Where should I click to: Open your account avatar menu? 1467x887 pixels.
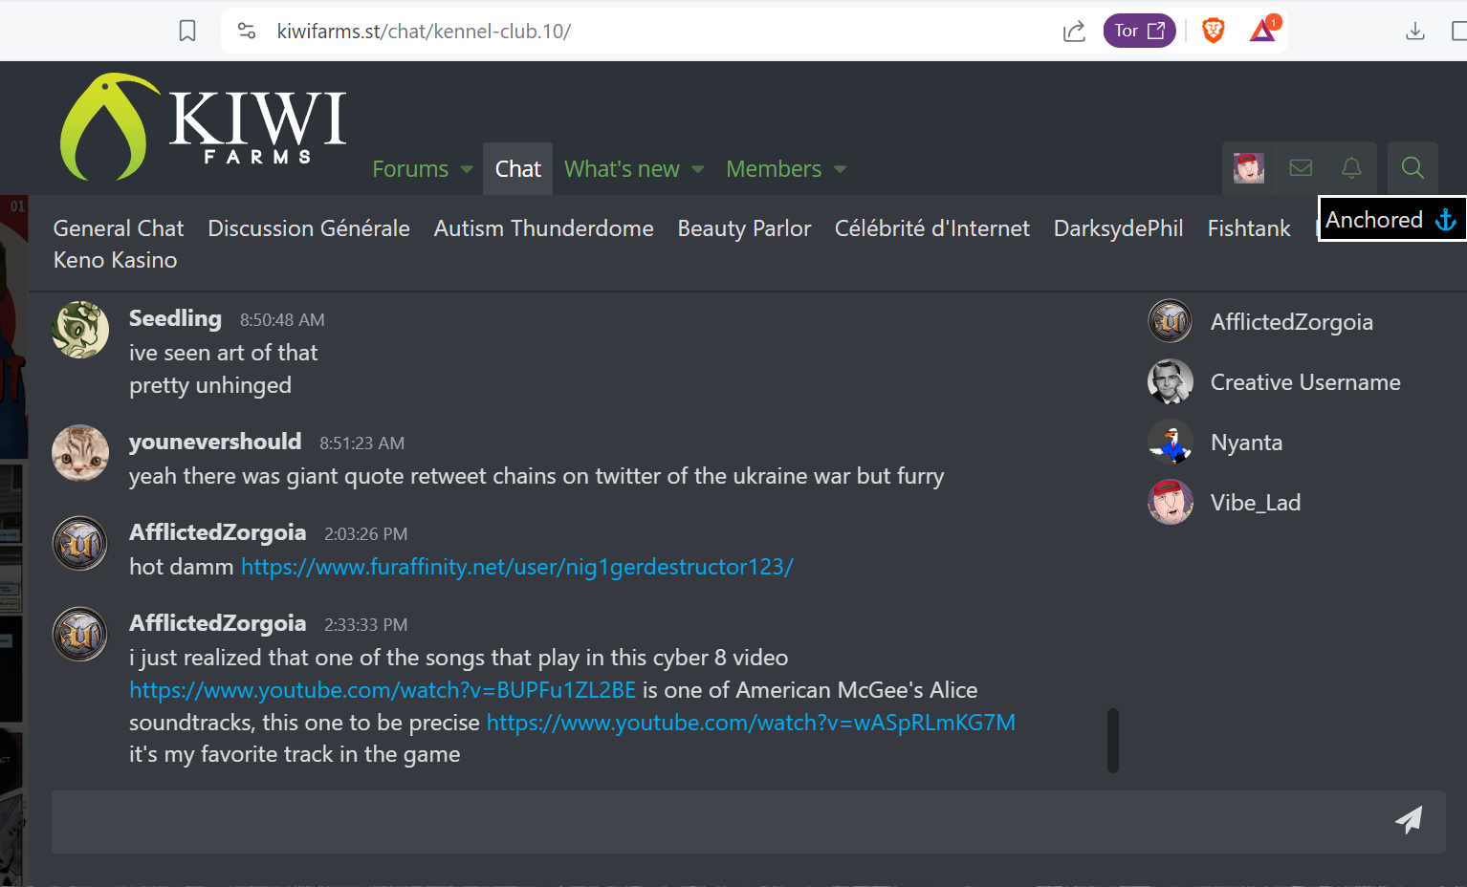(x=1248, y=168)
